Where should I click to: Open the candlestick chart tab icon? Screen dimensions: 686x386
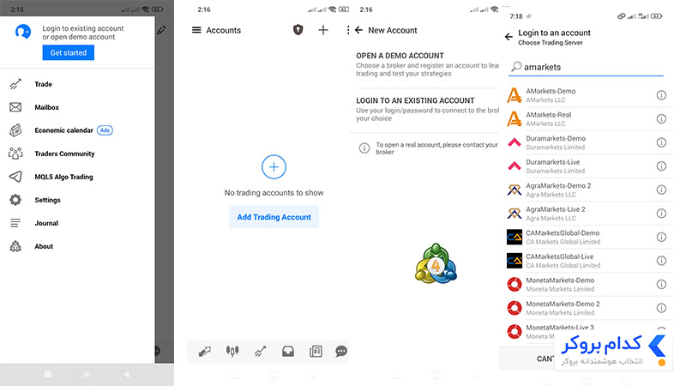coord(232,351)
